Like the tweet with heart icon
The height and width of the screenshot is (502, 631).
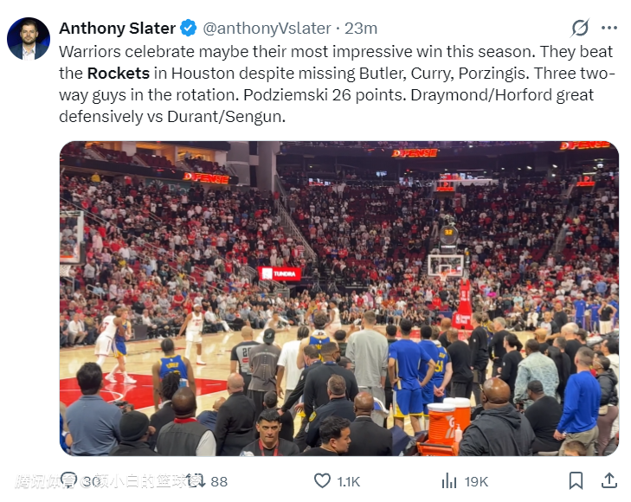click(x=323, y=480)
